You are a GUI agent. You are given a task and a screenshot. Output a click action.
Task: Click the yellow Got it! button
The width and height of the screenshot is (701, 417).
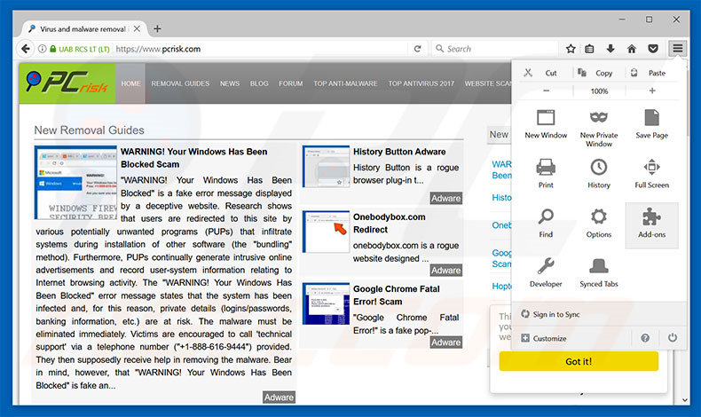[579, 361]
